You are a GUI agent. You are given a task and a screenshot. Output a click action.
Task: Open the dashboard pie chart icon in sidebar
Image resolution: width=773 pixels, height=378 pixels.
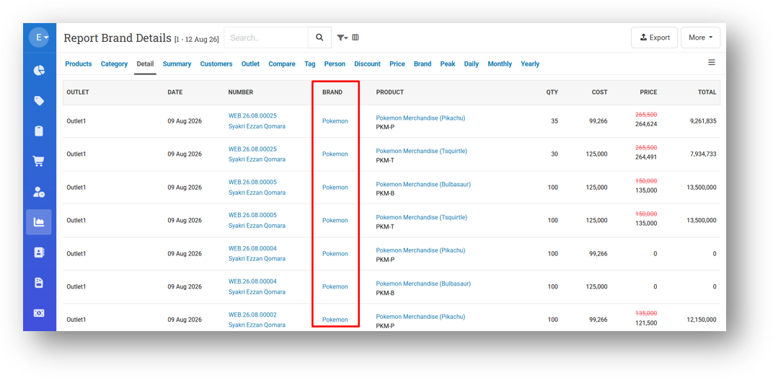[39, 71]
